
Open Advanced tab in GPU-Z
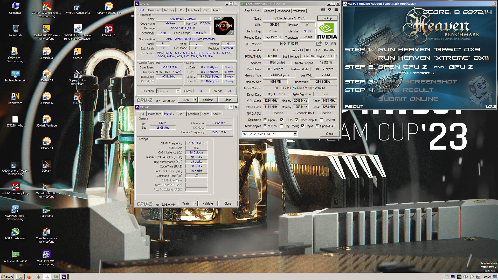click(283, 11)
